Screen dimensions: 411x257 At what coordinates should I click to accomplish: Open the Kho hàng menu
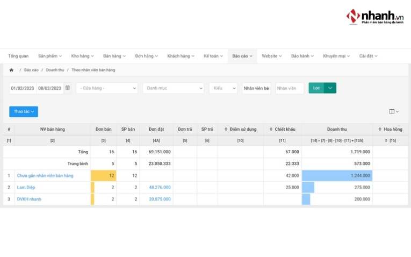82,56
